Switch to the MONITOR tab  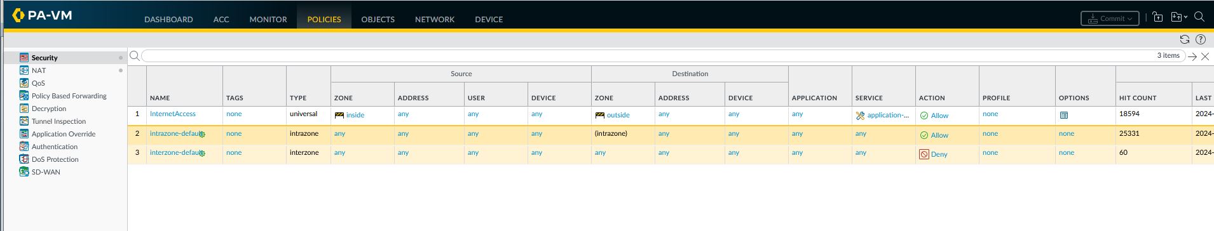[268, 19]
